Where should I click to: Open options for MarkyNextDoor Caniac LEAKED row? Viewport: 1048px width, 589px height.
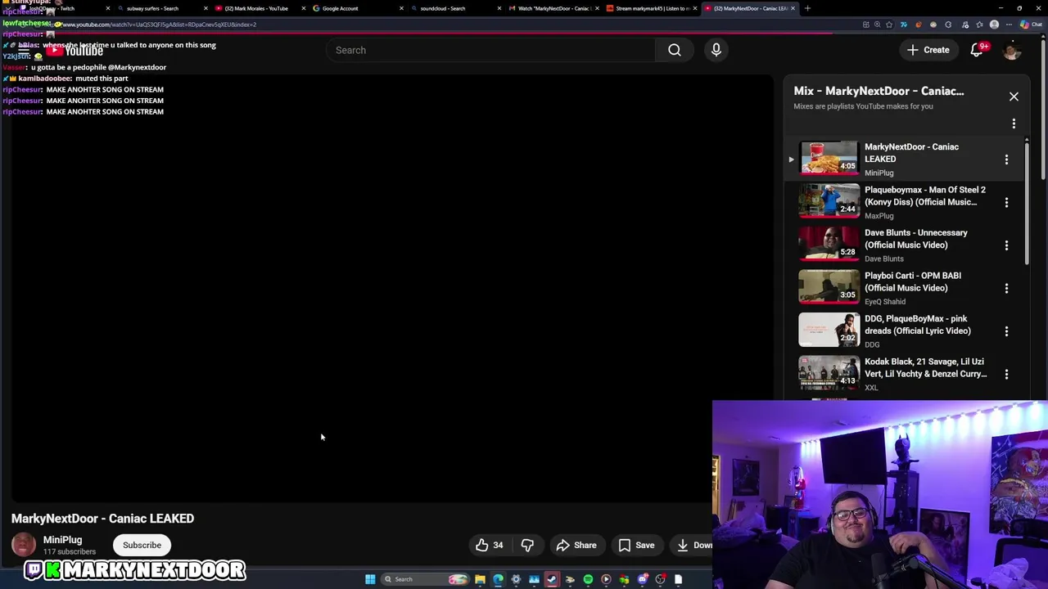tap(1006, 160)
